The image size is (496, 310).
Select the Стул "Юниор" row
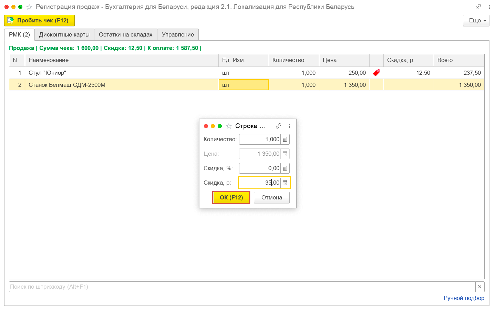click(121, 73)
